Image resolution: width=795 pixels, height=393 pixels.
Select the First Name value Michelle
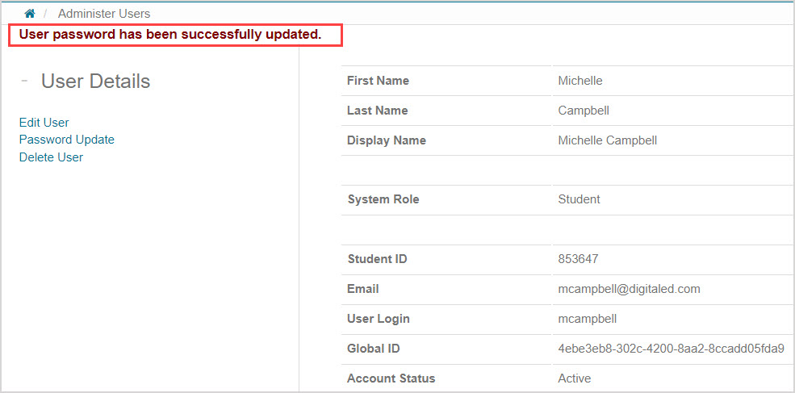(x=580, y=81)
